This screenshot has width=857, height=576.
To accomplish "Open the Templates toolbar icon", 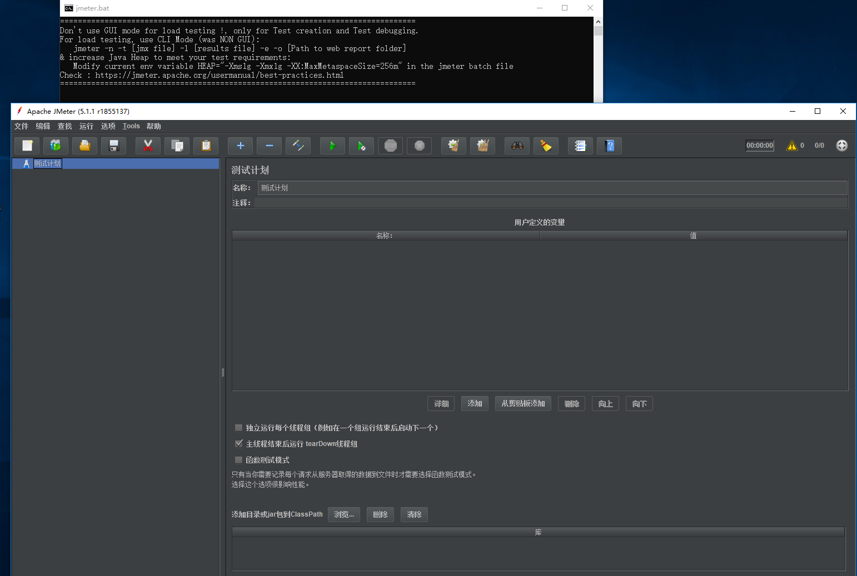I will pyautogui.click(x=56, y=146).
